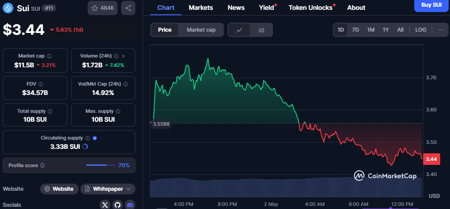This screenshot has width=450, height=209.
Task: Click Max. supply info icon
Action: pos(118,111)
